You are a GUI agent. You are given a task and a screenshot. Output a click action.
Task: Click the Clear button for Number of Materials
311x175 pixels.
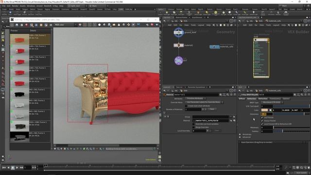(212, 109)
